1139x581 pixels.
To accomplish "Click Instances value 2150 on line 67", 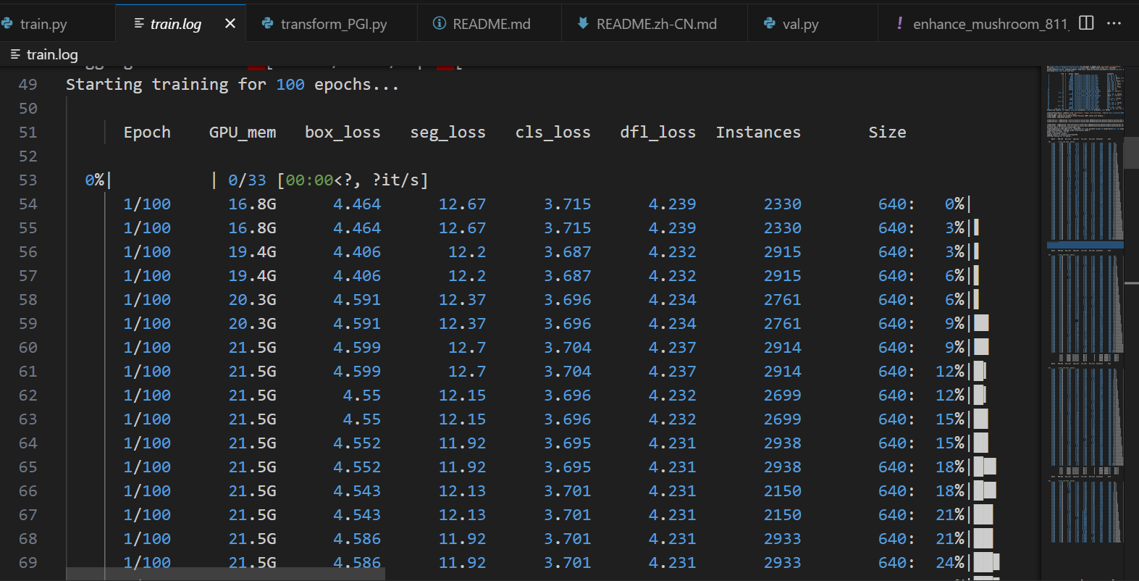I will [x=783, y=515].
